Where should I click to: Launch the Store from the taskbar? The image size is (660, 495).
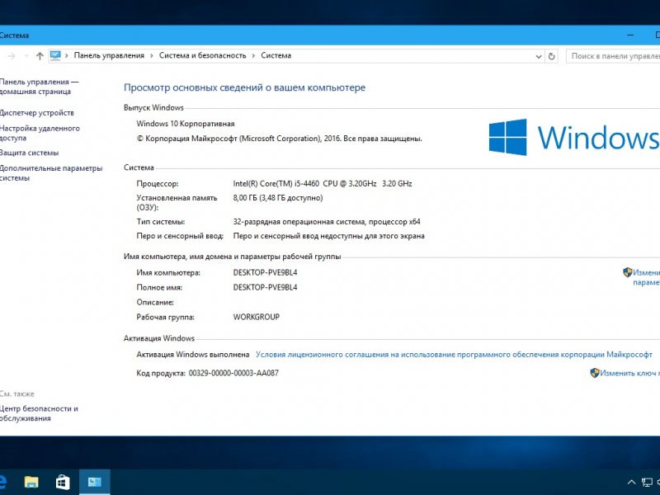click(63, 482)
